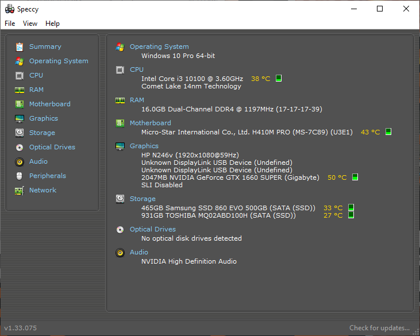Select the RAM stick icon in sidebar

click(20, 90)
